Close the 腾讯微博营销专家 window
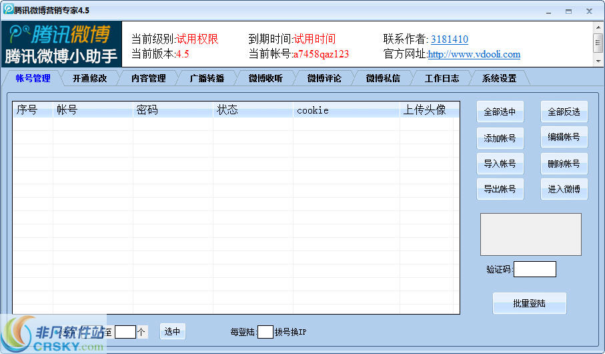 click(589, 11)
